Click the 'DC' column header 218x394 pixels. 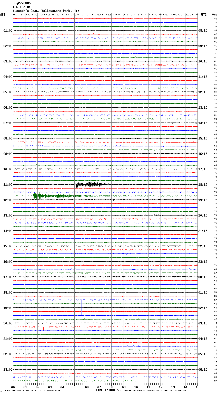pyautogui.click(x=213, y=14)
